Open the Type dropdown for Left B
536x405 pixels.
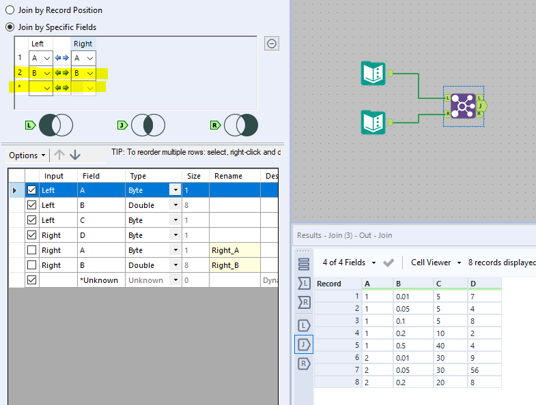click(x=175, y=205)
